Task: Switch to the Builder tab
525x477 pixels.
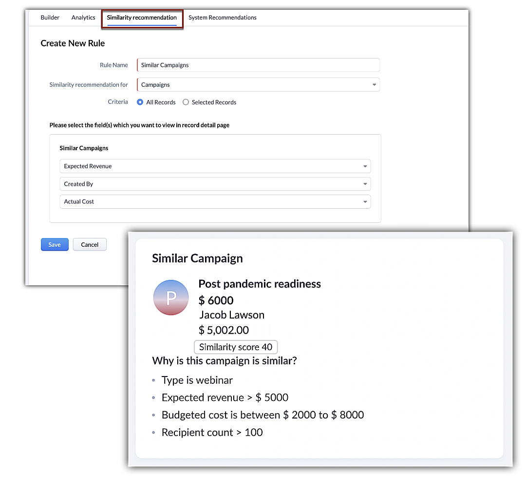Action: click(x=50, y=18)
